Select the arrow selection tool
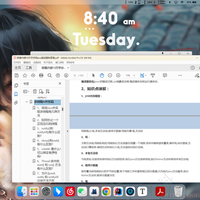The height and width of the screenshot is (200, 200). pyautogui.click(x=93, y=75)
